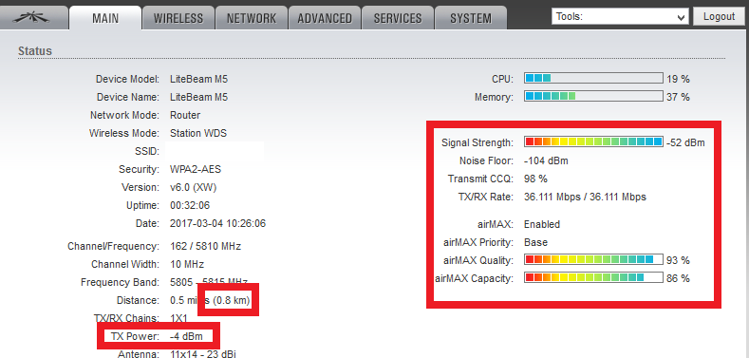Click the TX Power -4 dBm value
The height and width of the screenshot is (358, 749).
[186, 336]
